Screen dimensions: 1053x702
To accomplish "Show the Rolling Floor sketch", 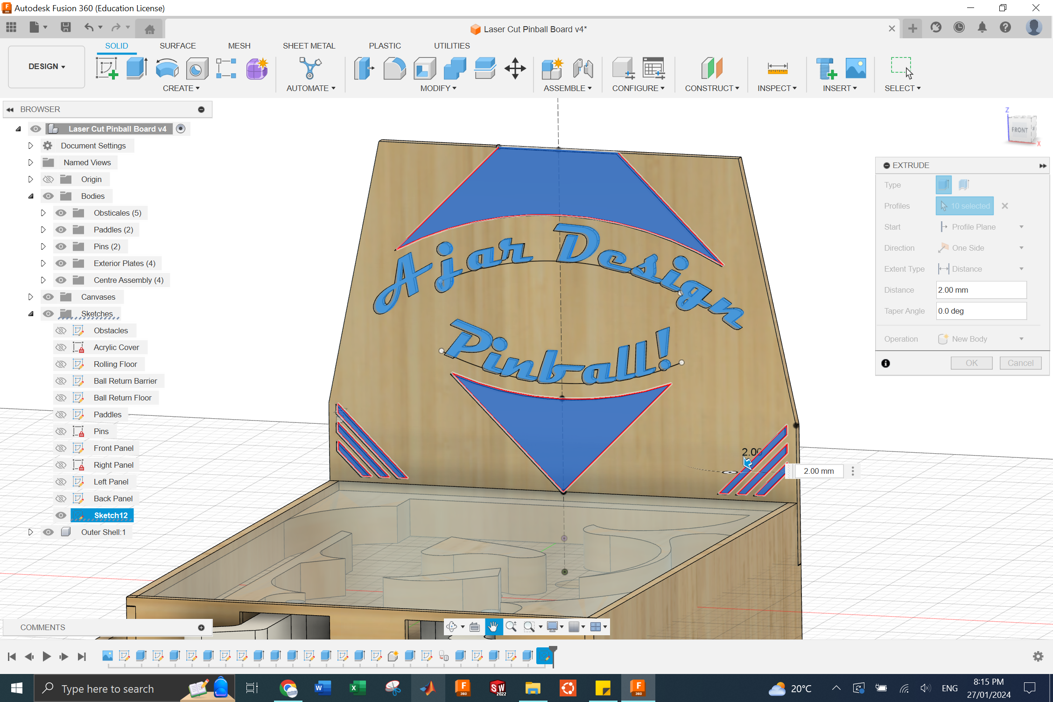I will click(61, 364).
